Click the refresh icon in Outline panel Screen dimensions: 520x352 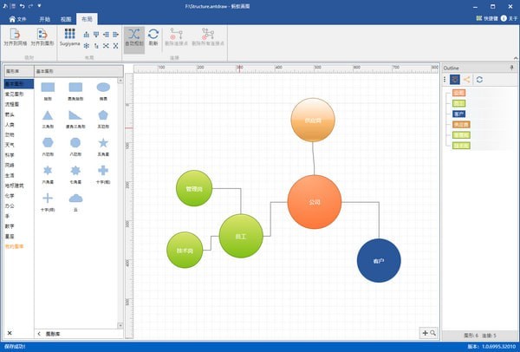click(x=479, y=79)
